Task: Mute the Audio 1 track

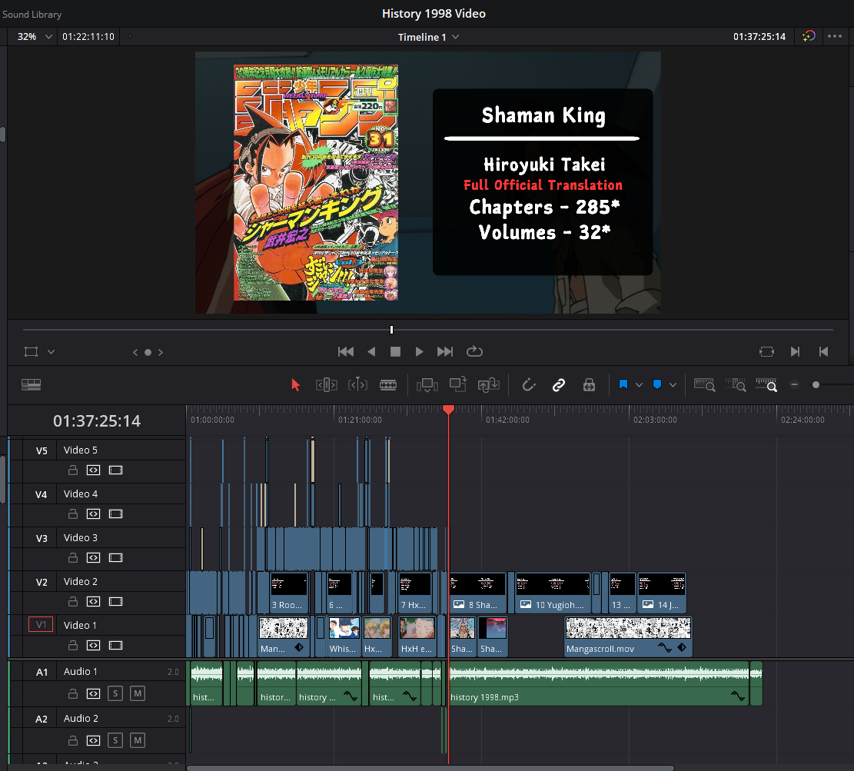Action: [x=137, y=693]
